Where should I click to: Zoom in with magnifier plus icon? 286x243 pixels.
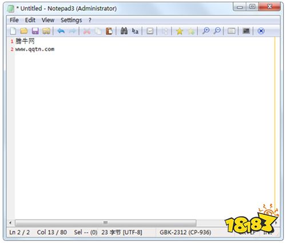pos(206,31)
